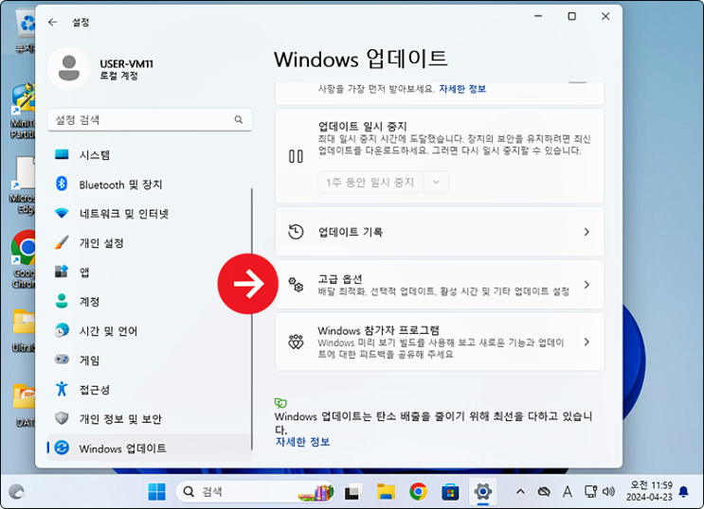
Task: Click the user account avatar picture
Action: coord(69,68)
